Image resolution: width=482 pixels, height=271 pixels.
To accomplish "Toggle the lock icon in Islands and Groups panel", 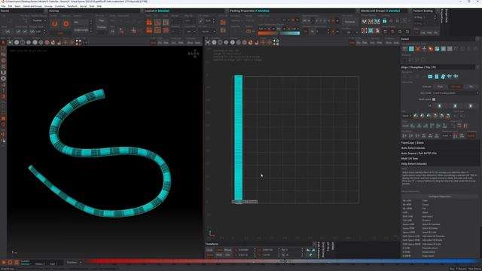I will 385,21.
